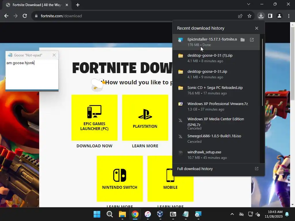Open Windows taskbar search
295x221 pixels.
coord(110,214)
